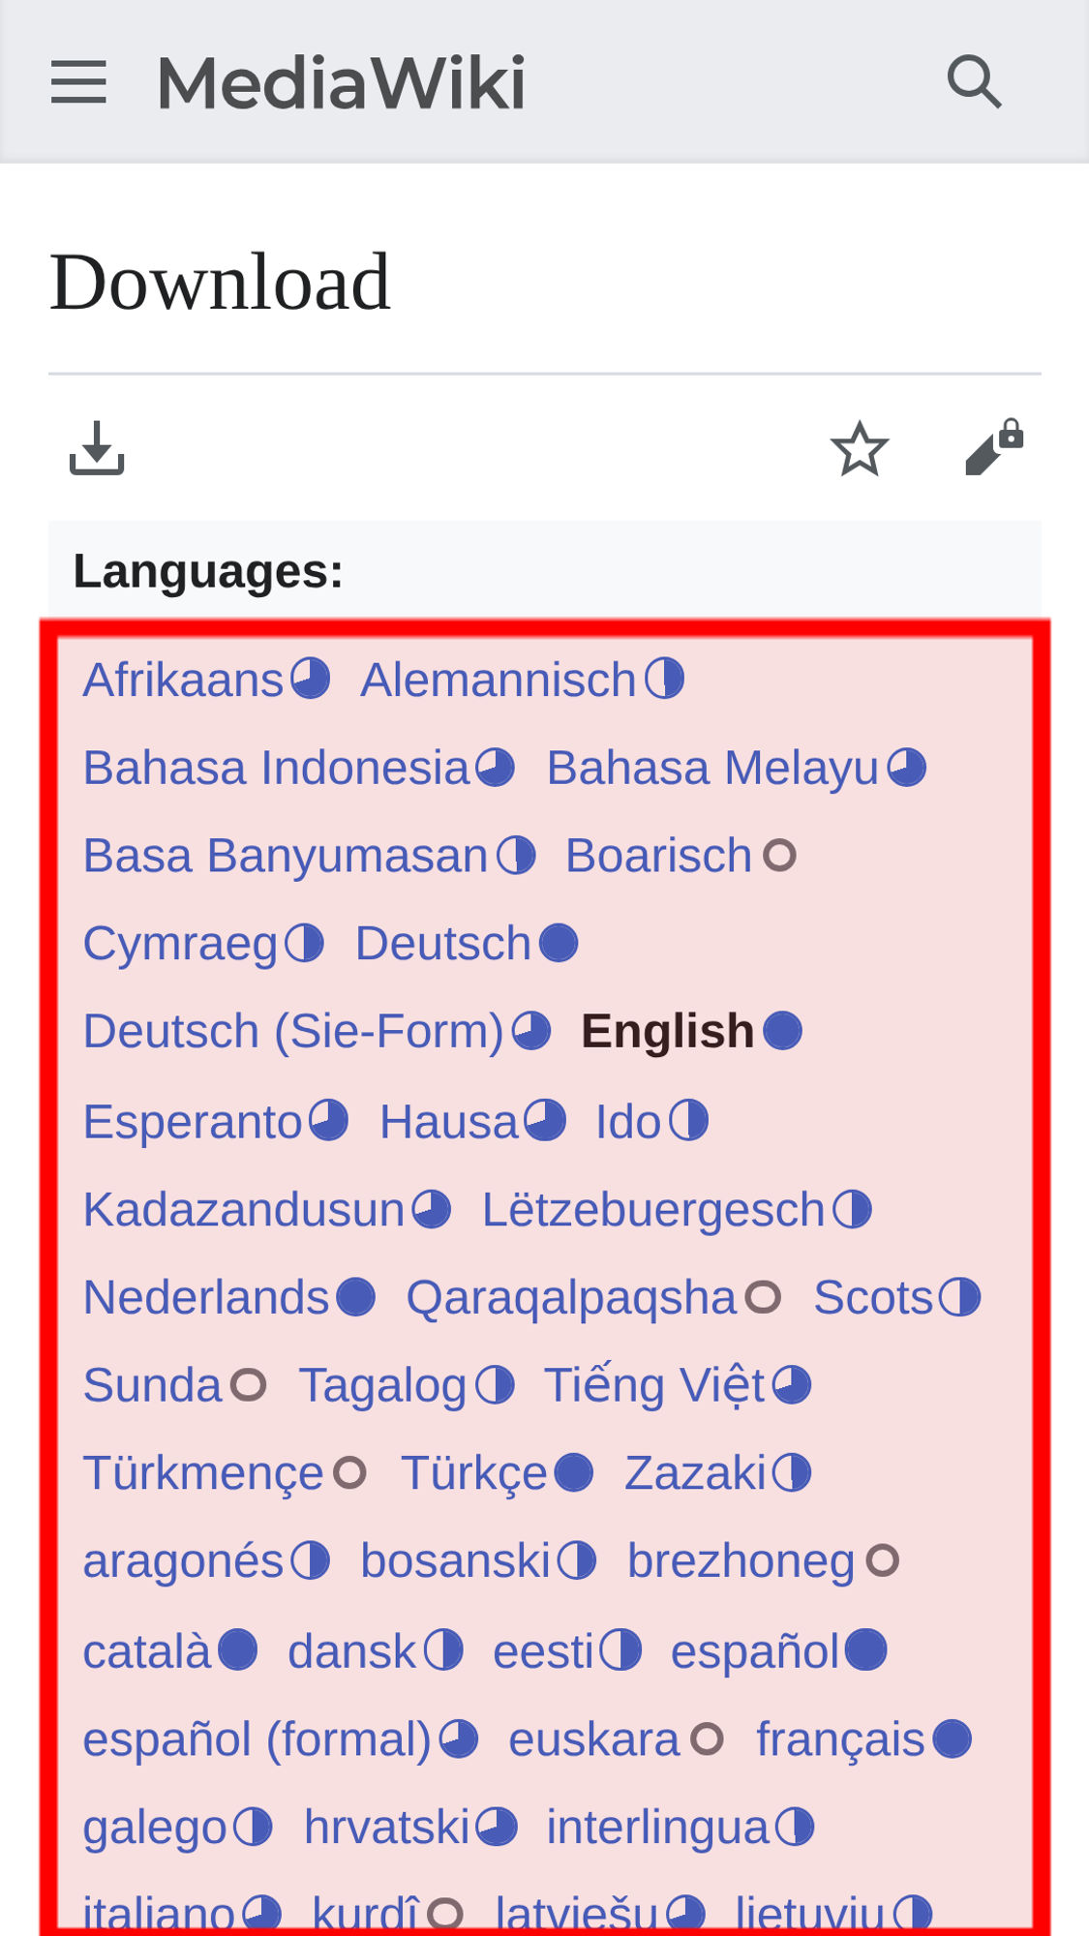Add page to watchlist with star
This screenshot has height=1936, width=1089.
(859, 449)
